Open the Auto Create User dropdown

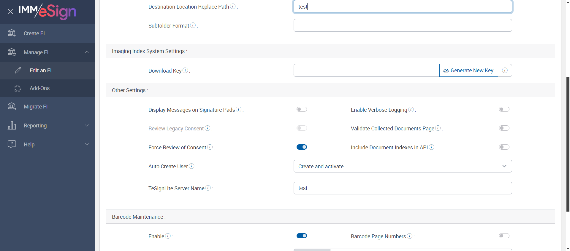pos(403,166)
